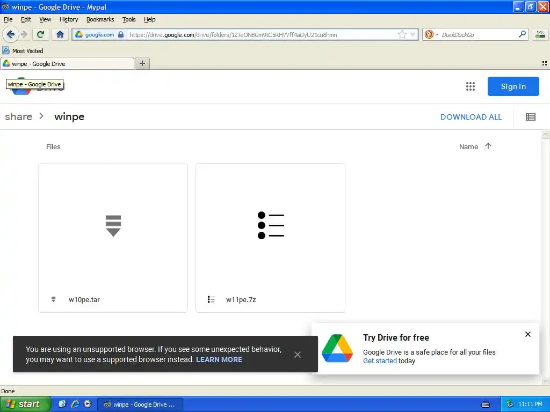Click the network tray icon
The image size is (550, 412).
pos(510,404)
